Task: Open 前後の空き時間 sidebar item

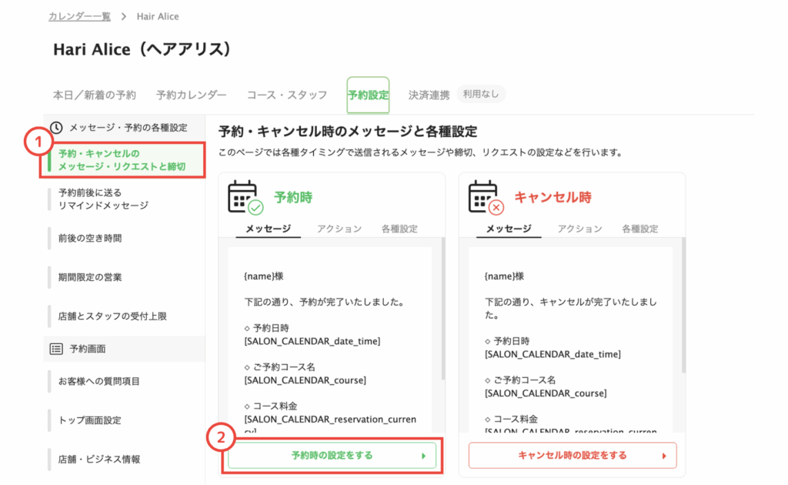Action: pos(90,239)
